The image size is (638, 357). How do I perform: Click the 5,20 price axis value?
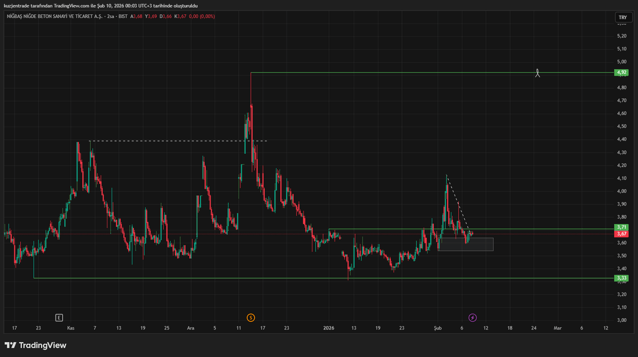(x=622, y=36)
